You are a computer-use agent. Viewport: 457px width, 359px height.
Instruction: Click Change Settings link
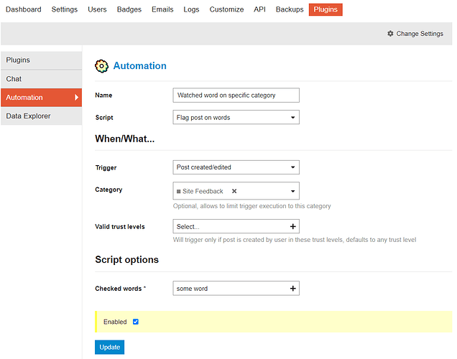[415, 34]
